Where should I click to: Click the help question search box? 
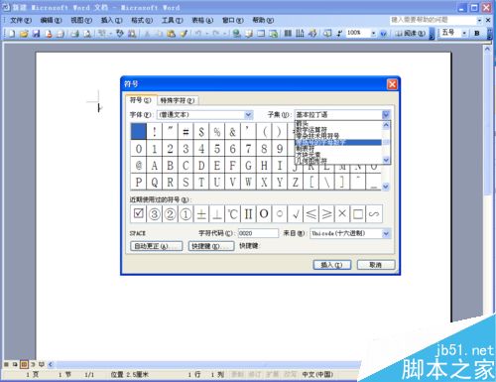(433, 20)
